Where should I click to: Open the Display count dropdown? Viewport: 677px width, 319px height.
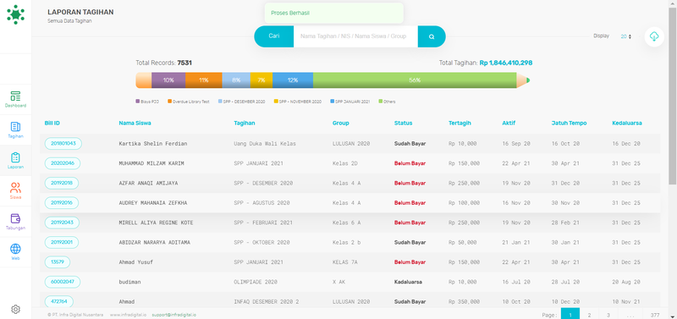[x=626, y=36]
